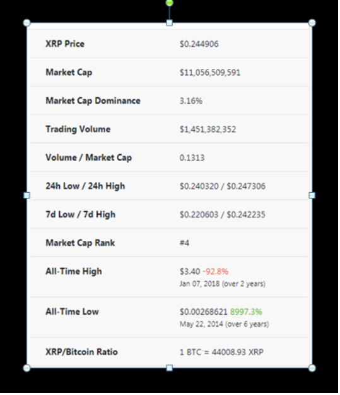Image resolution: width=340 pixels, height=395 pixels.
Task: Click the right-middle square sizing handle
Action: pos(312,195)
